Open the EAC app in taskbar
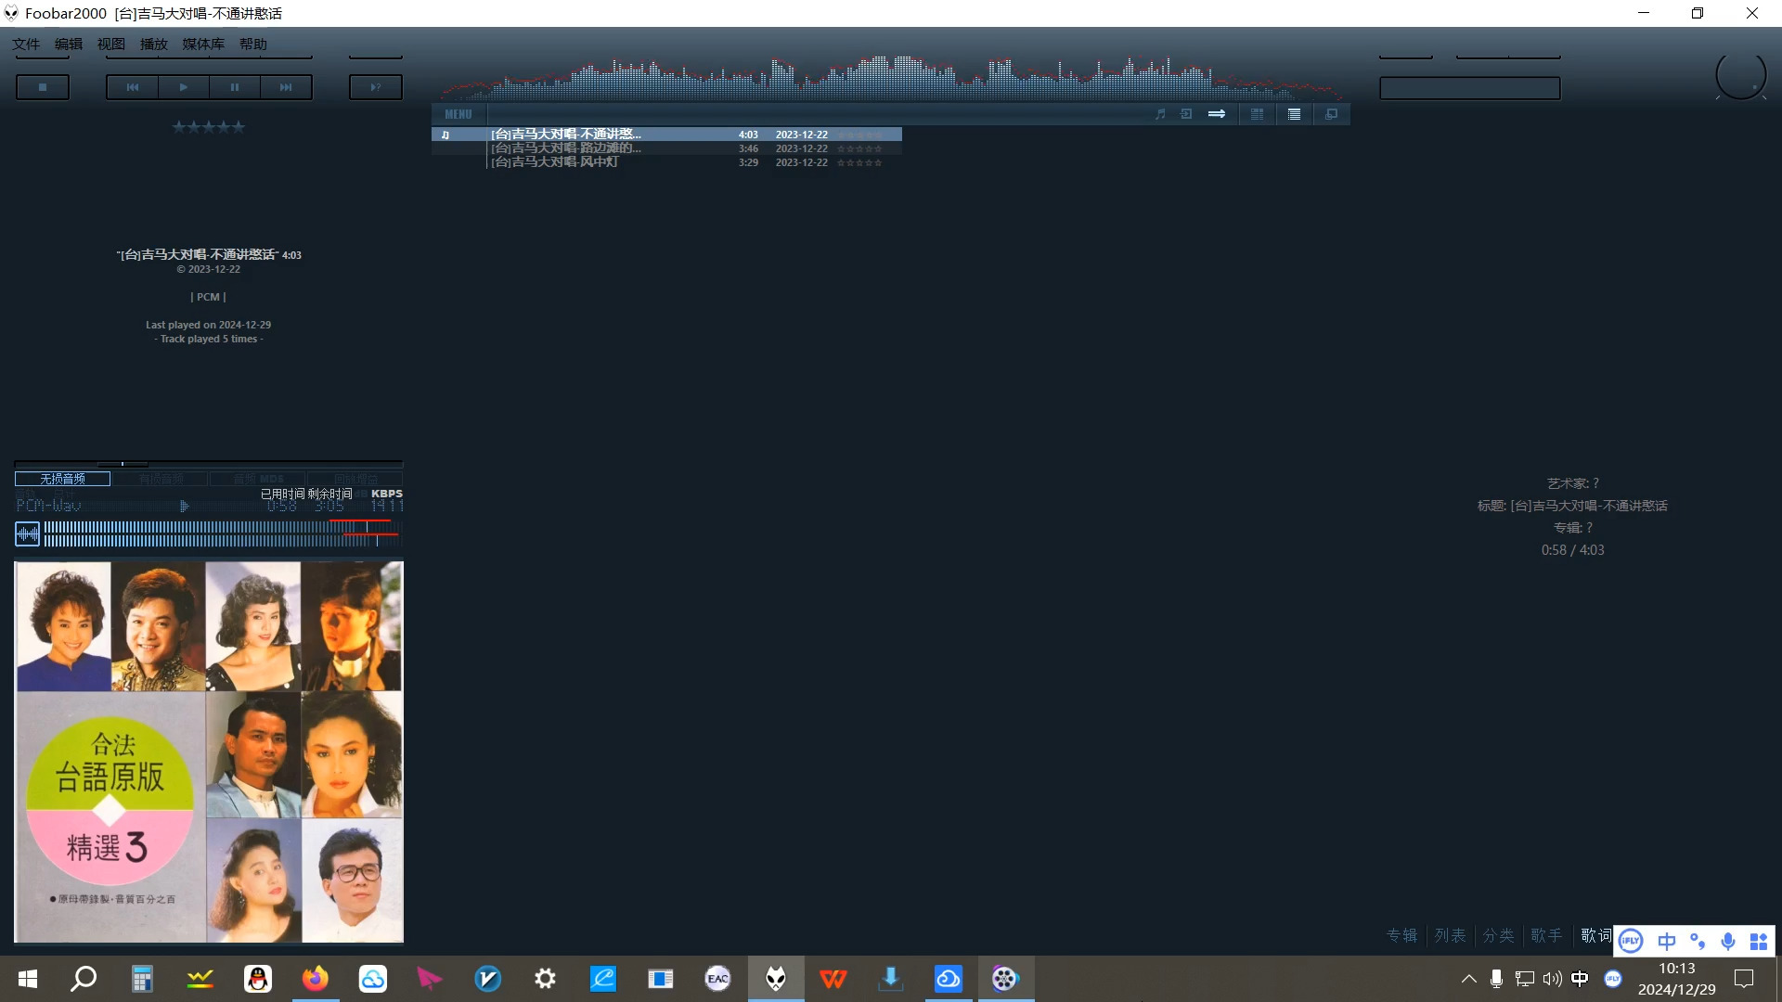Viewport: 1782px width, 1002px height. tap(717, 979)
